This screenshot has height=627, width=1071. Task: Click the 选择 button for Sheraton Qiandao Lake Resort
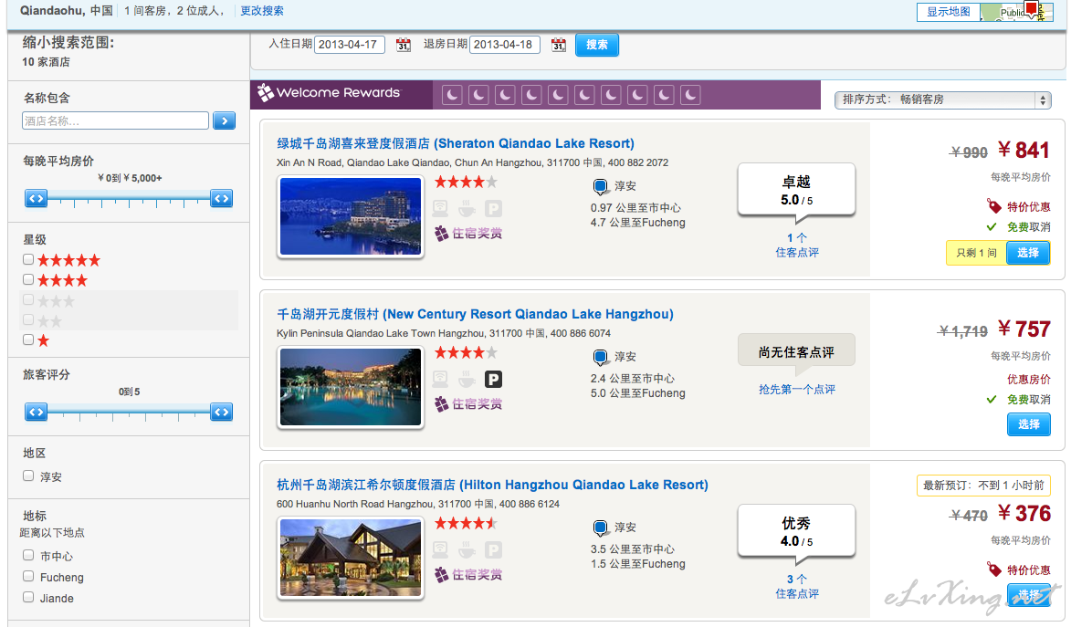[x=1028, y=253]
